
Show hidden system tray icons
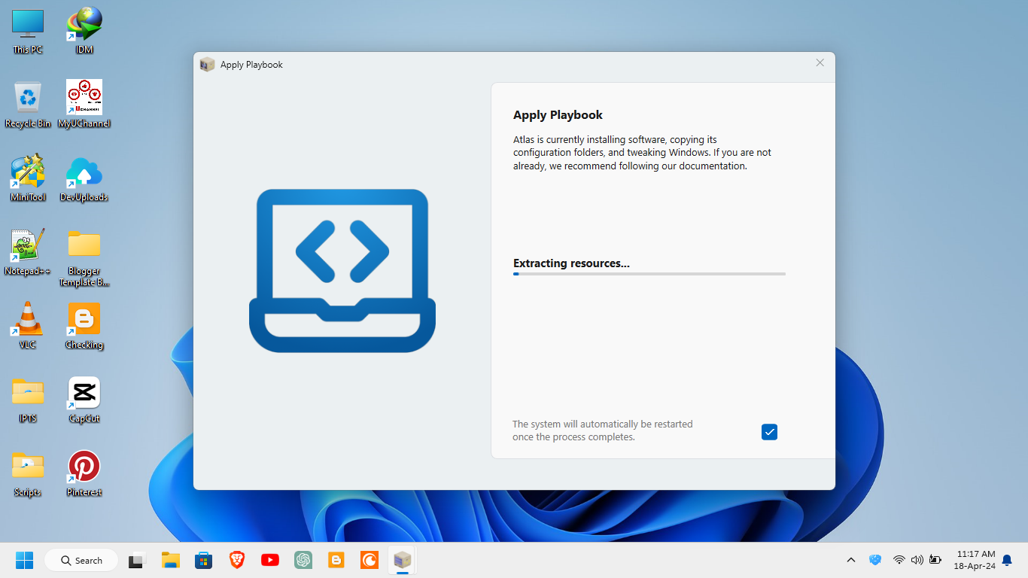pyautogui.click(x=851, y=560)
